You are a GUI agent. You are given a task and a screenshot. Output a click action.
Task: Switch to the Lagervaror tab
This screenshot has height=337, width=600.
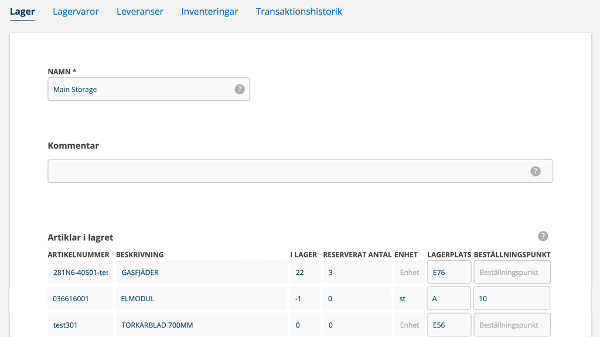[x=76, y=11]
